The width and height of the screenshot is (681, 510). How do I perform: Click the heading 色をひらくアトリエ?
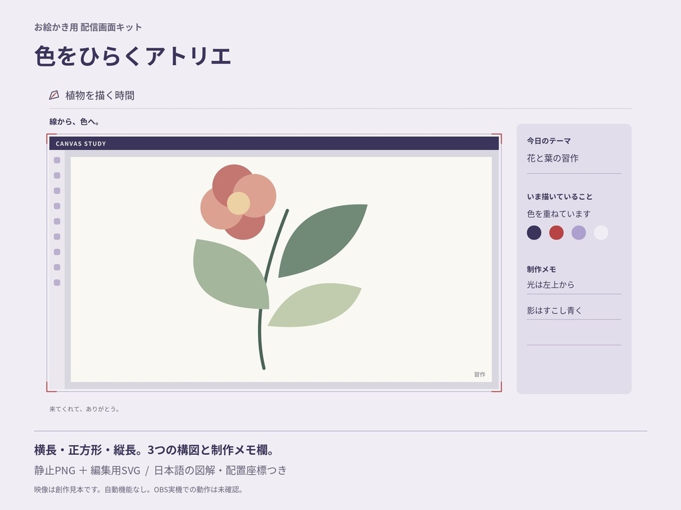(x=132, y=56)
